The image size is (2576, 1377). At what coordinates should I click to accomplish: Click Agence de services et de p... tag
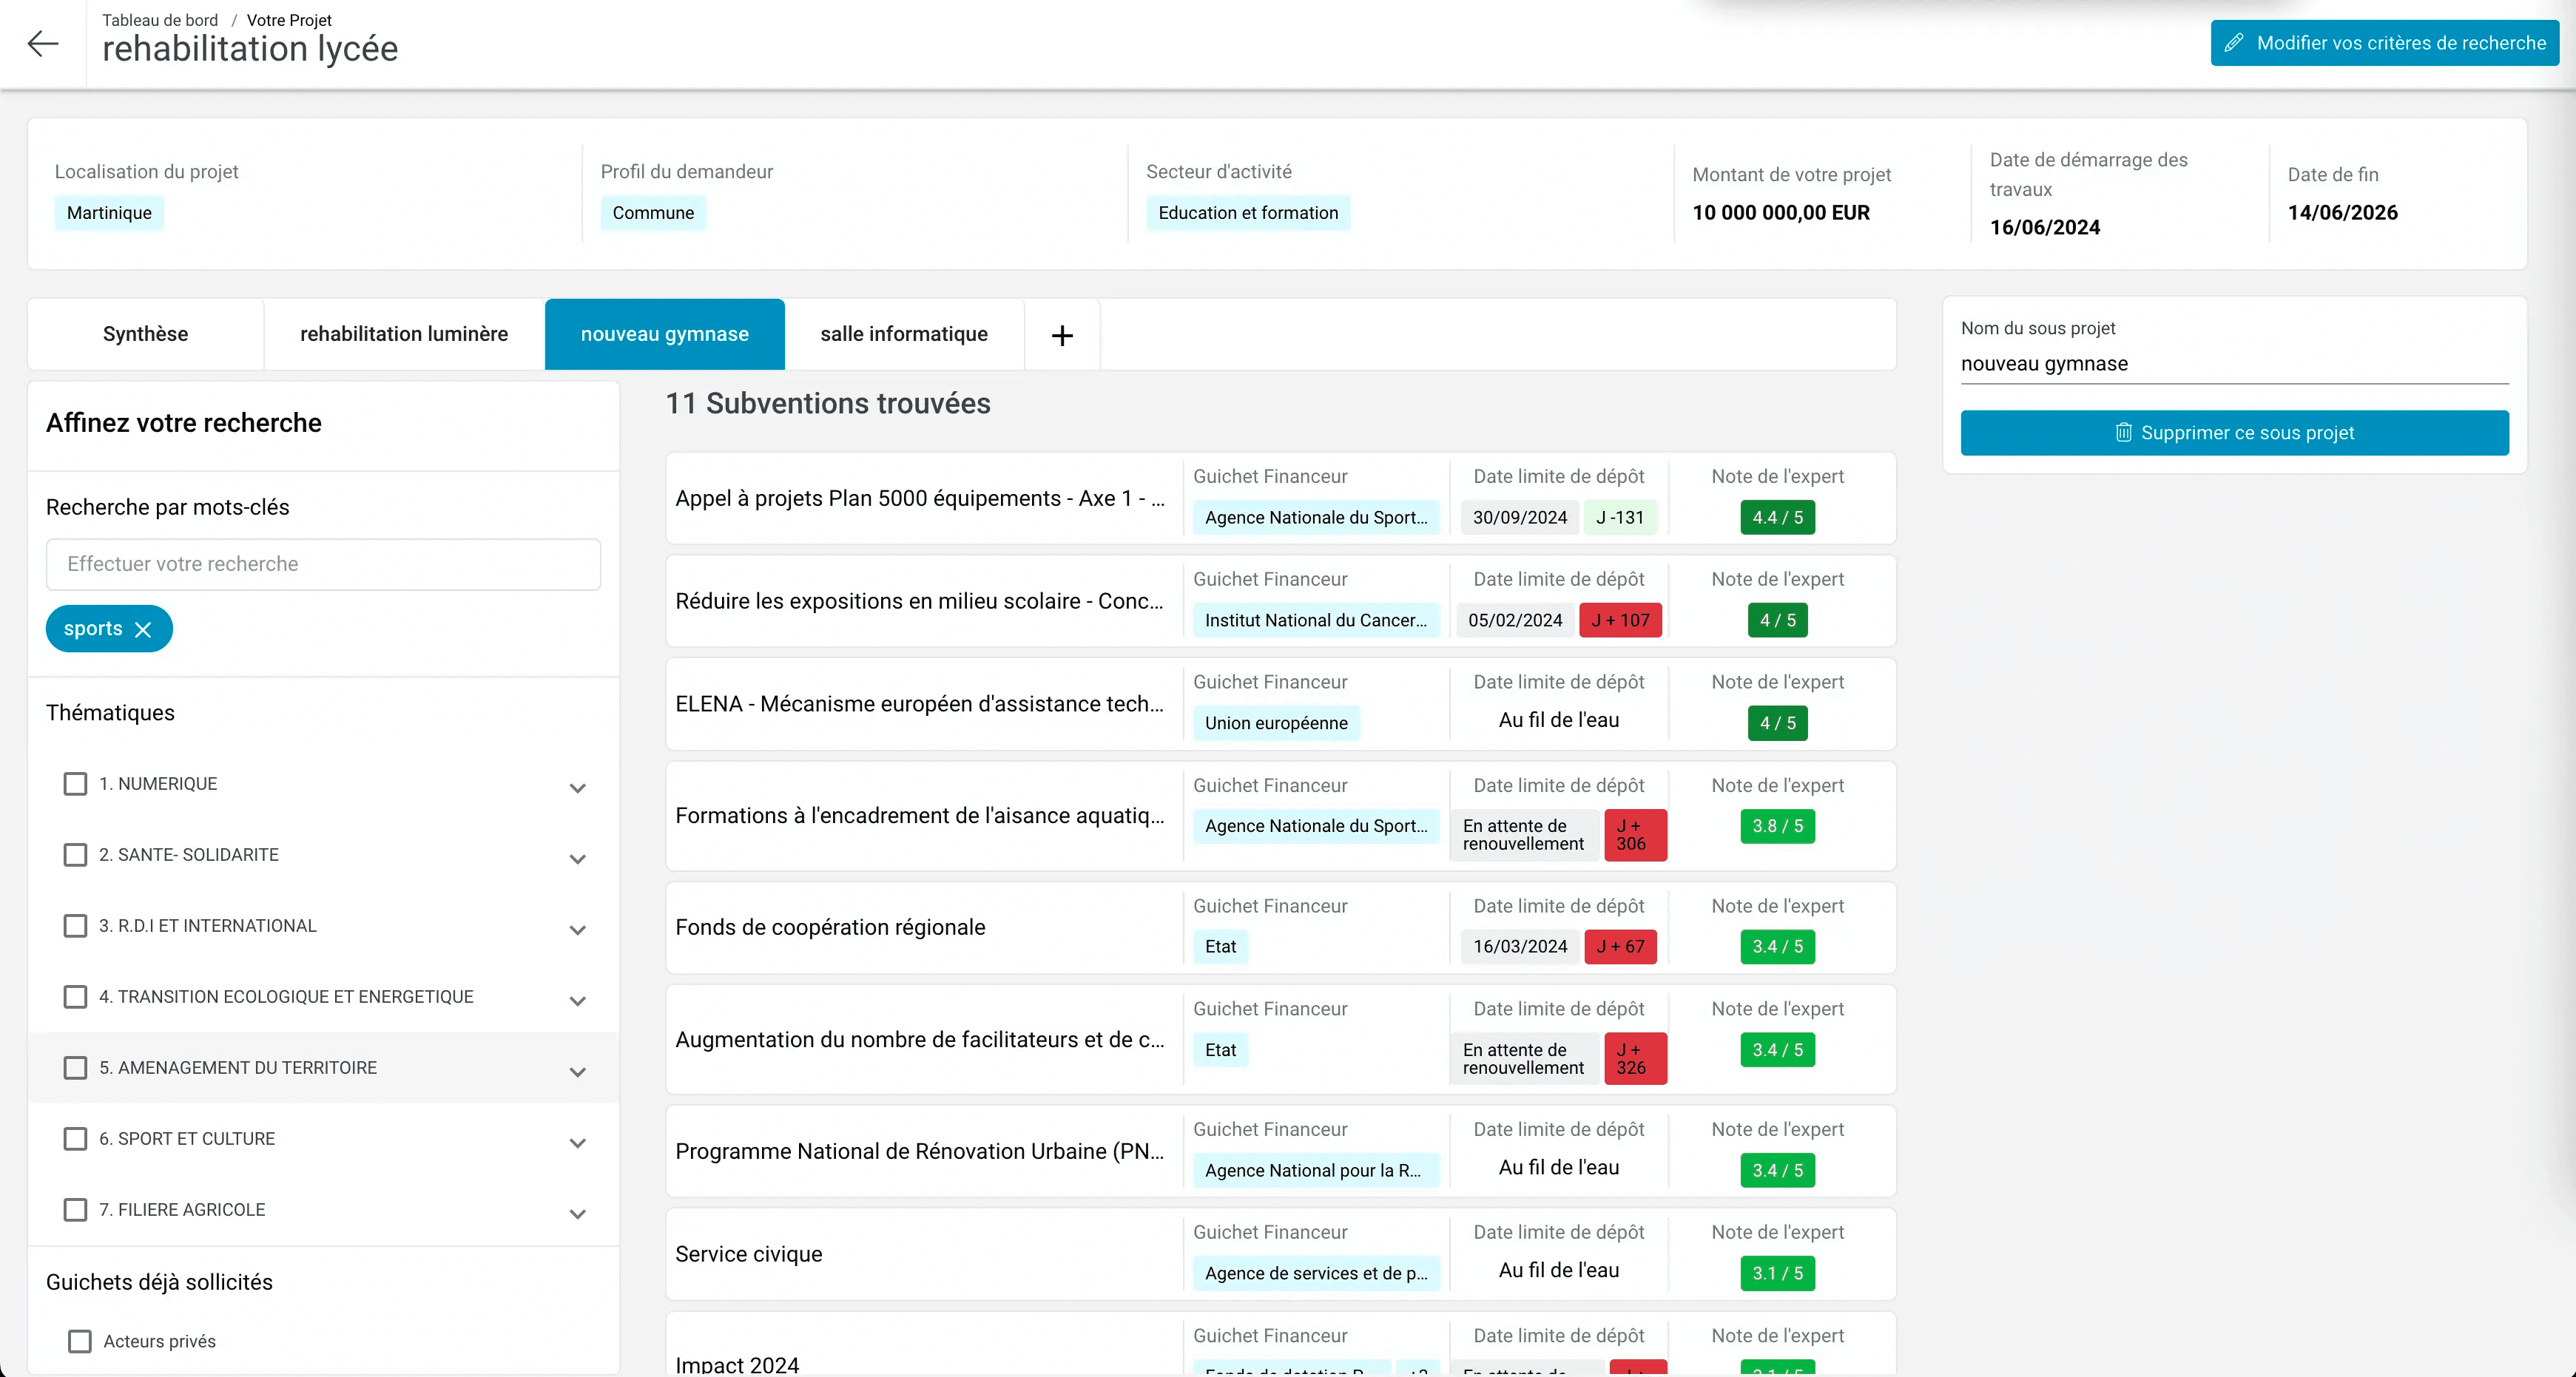click(x=1316, y=1273)
